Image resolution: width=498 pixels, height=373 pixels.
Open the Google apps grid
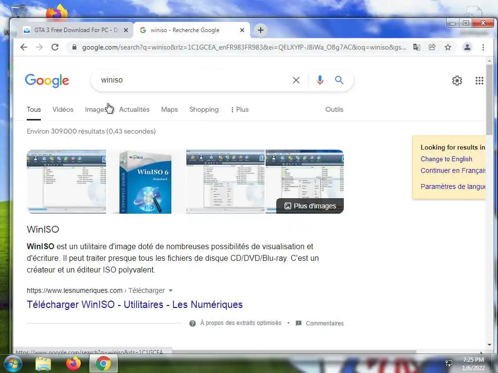pos(479,81)
